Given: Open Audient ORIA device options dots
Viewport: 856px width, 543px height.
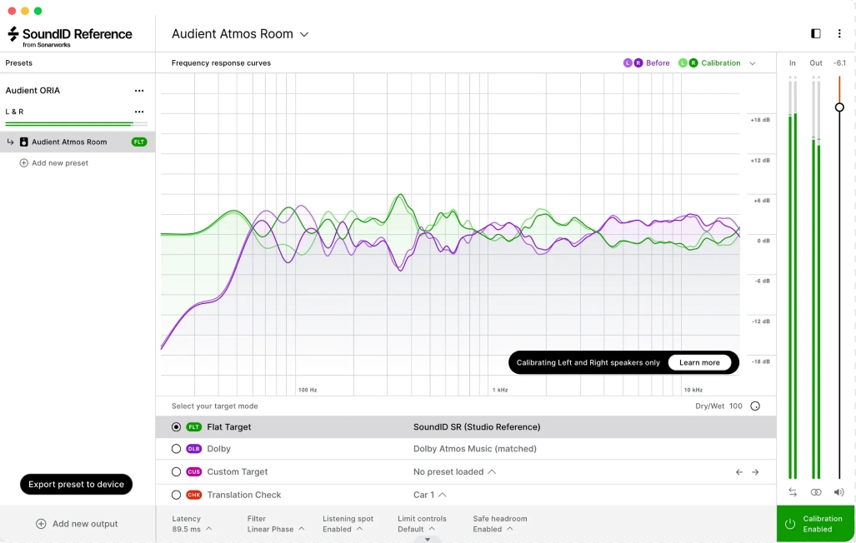Looking at the screenshot, I should click(x=139, y=91).
